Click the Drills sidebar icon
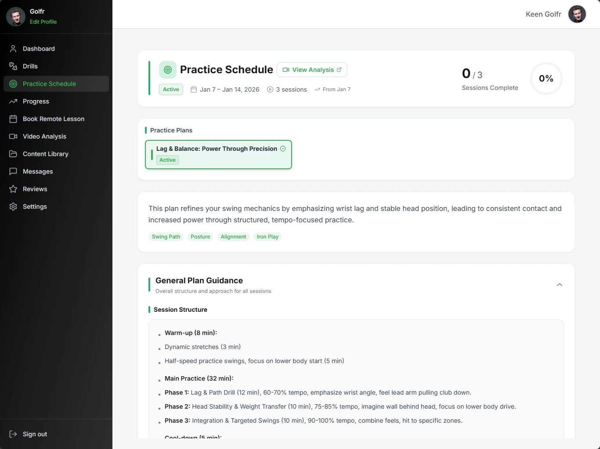 pos(13,66)
